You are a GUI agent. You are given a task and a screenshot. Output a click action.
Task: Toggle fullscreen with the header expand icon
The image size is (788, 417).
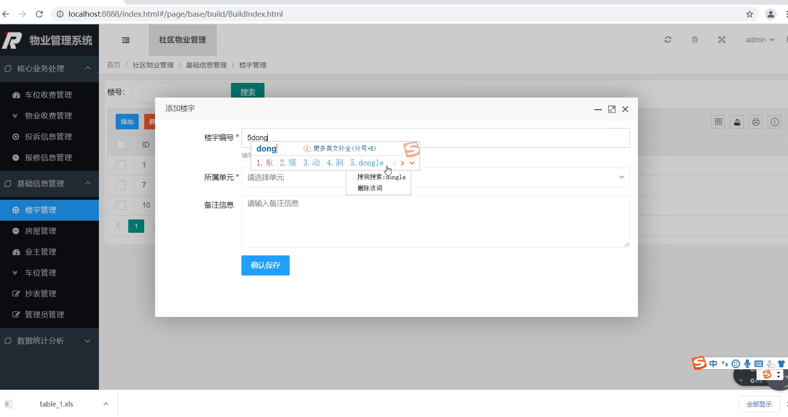point(722,40)
